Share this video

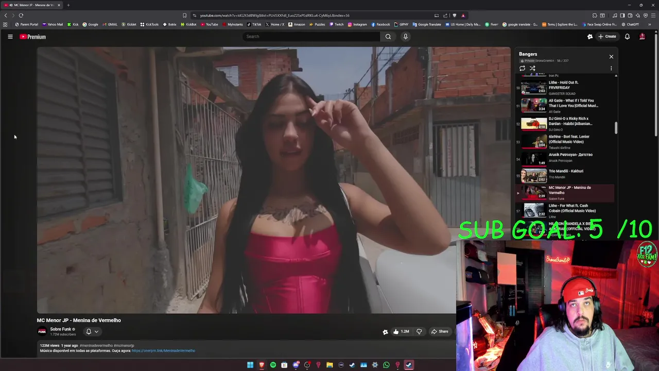pos(440,331)
